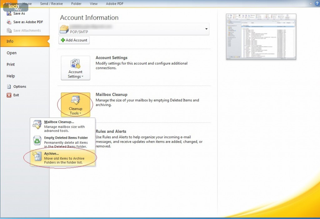This screenshot has width=320, height=219.
Task: Click the Account Information title
Action: pos(89,17)
